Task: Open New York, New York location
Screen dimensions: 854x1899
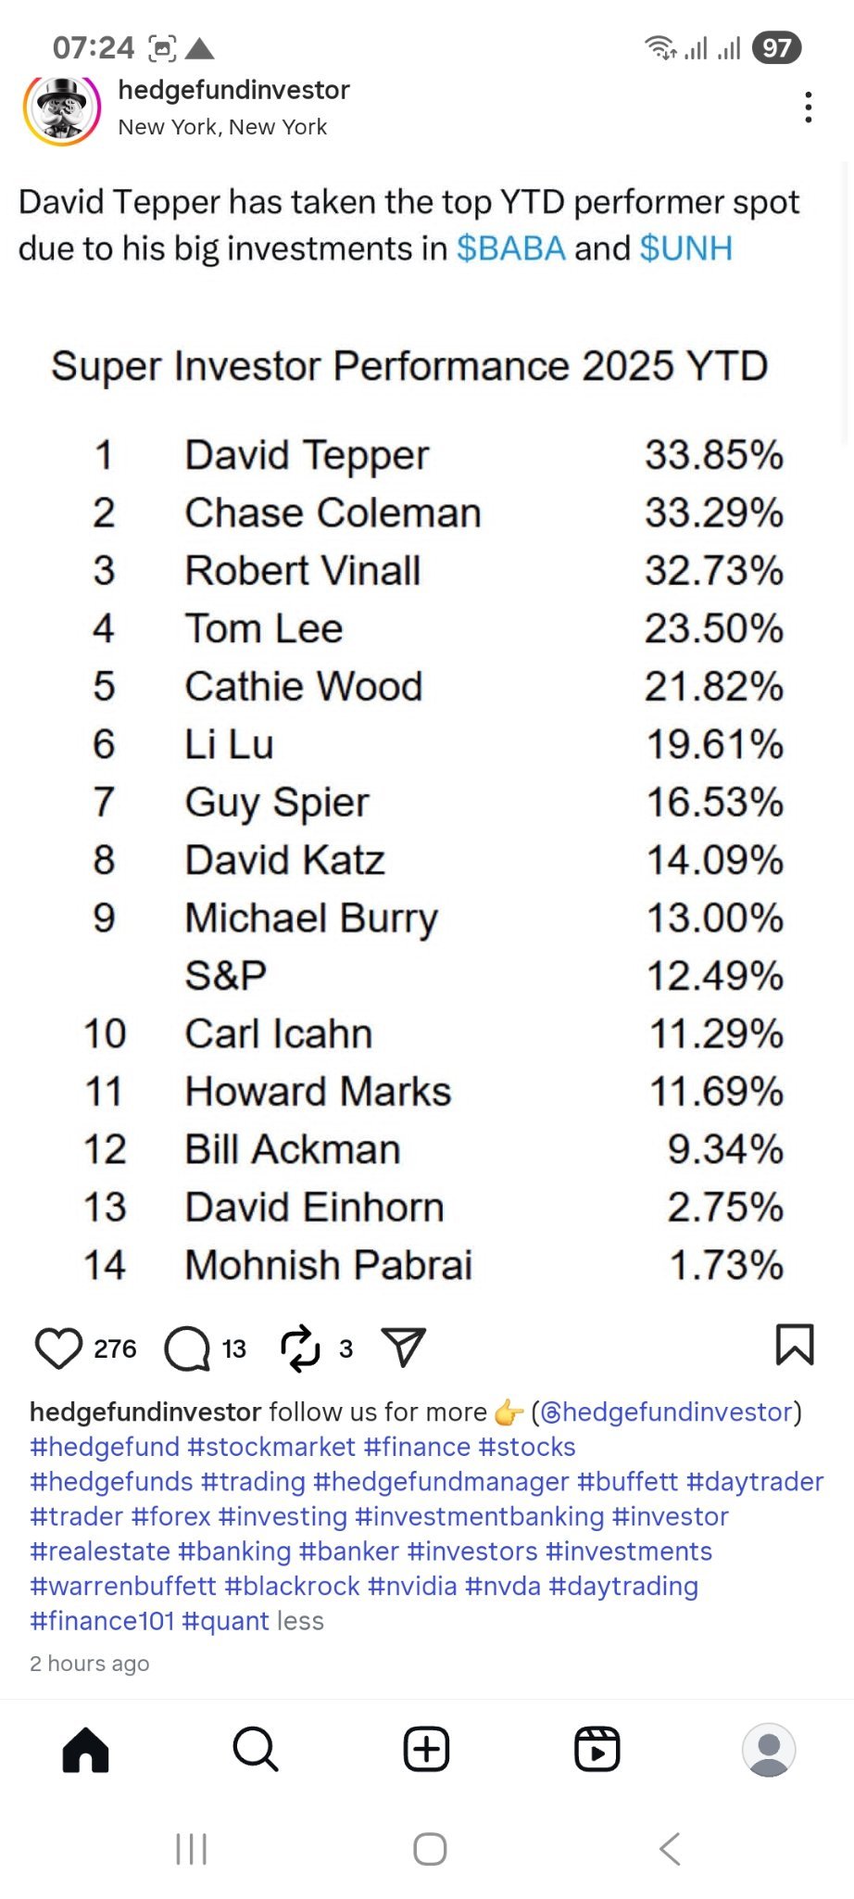Action: coord(222,127)
